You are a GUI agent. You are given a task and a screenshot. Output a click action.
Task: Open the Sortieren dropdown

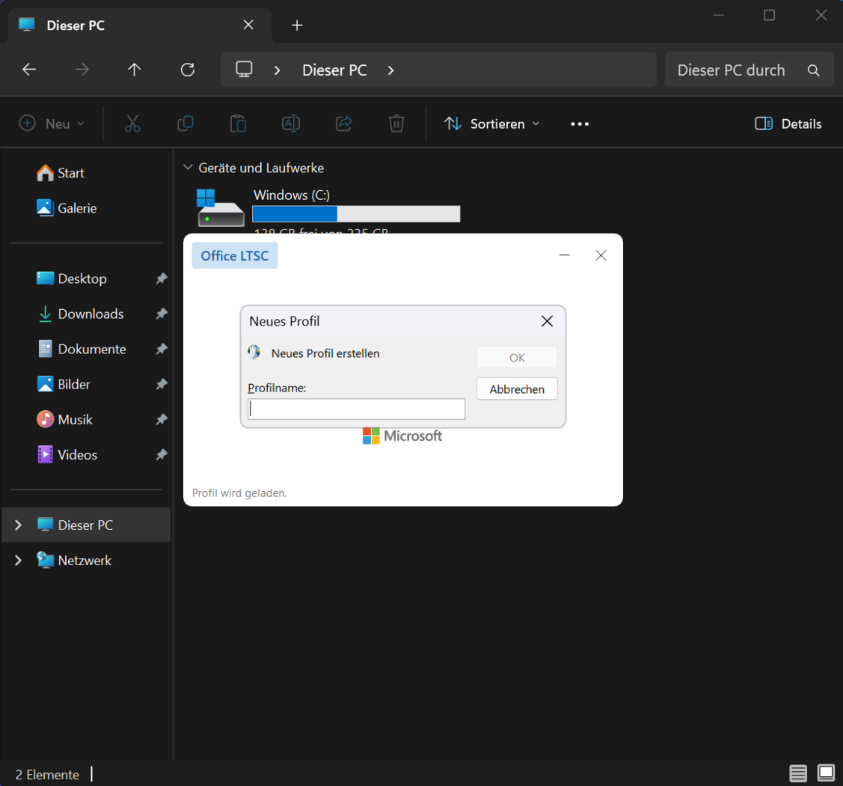click(491, 124)
